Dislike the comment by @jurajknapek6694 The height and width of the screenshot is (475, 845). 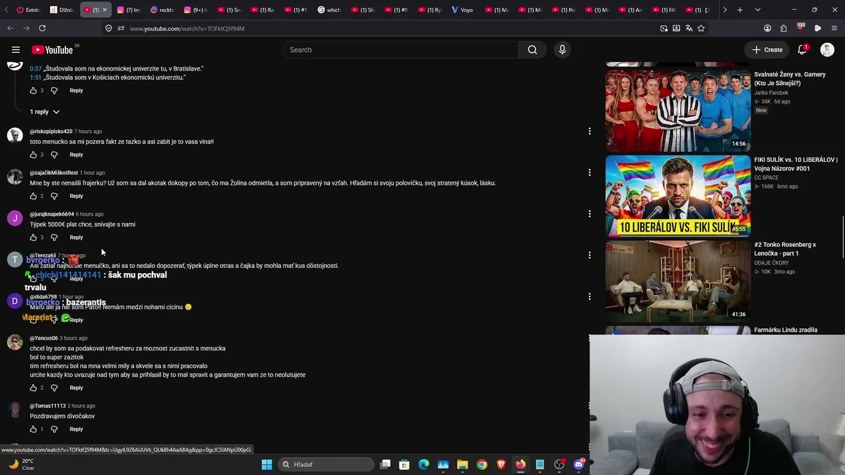point(54,237)
